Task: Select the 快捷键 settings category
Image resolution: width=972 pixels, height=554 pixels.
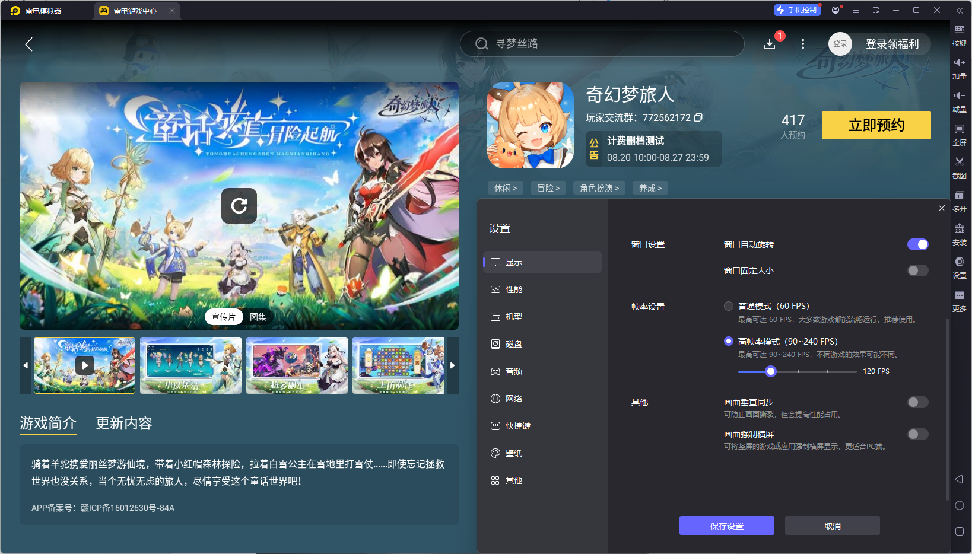Action: pyautogui.click(x=542, y=426)
